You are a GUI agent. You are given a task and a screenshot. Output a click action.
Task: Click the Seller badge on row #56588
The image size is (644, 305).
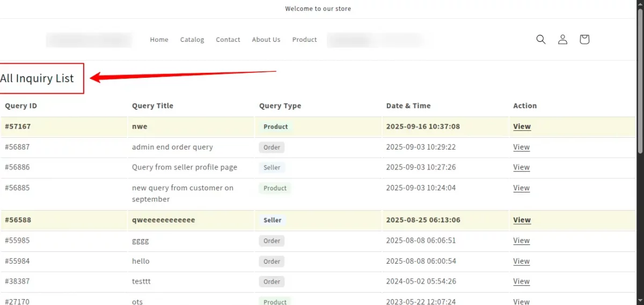272,220
